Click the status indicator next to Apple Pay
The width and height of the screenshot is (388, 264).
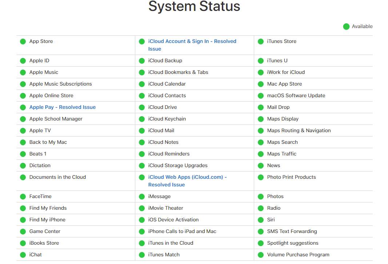coord(23,107)
